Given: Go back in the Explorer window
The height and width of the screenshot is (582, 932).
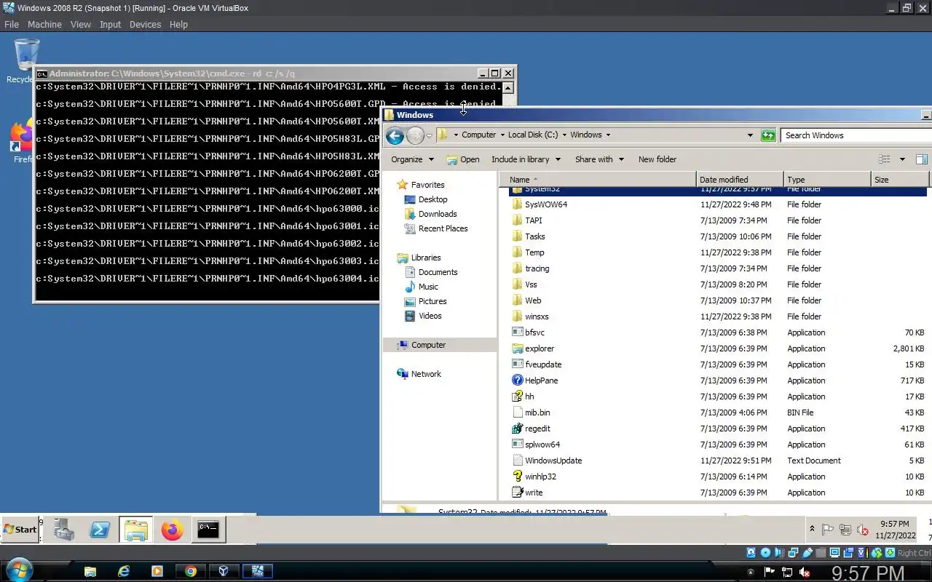Looking at the screenshot, I should 394,135.
